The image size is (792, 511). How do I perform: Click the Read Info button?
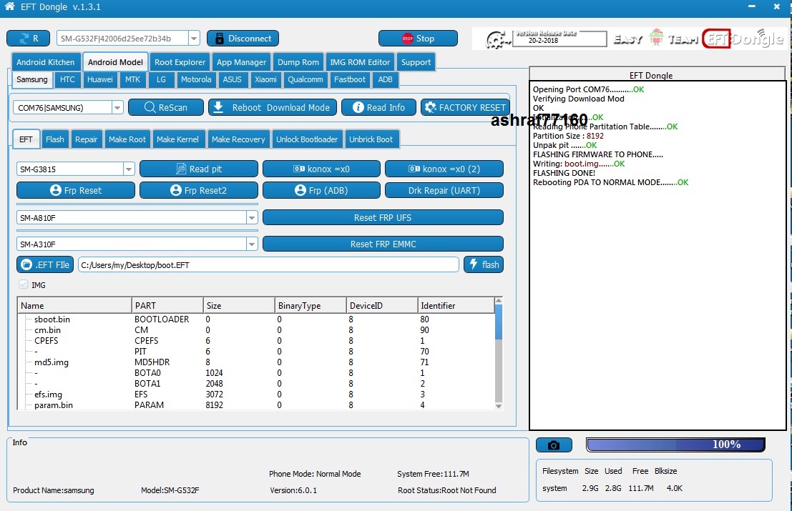coord(378,107)
